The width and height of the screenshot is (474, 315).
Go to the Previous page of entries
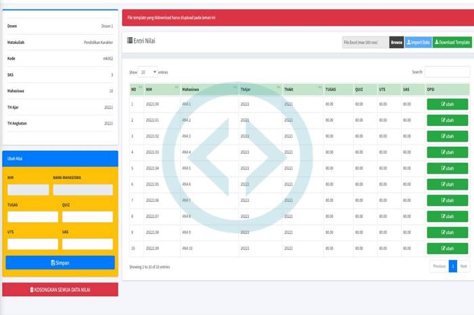(x=439, y=266)
